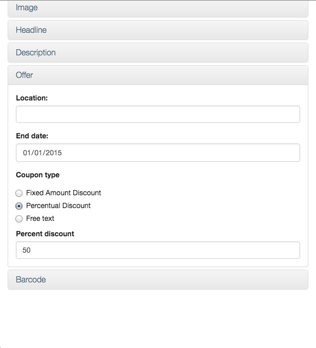Click the 'Barcode' header title text
Image resolution: width=316 pixels, height=348 pixels.
coord(31,280)
